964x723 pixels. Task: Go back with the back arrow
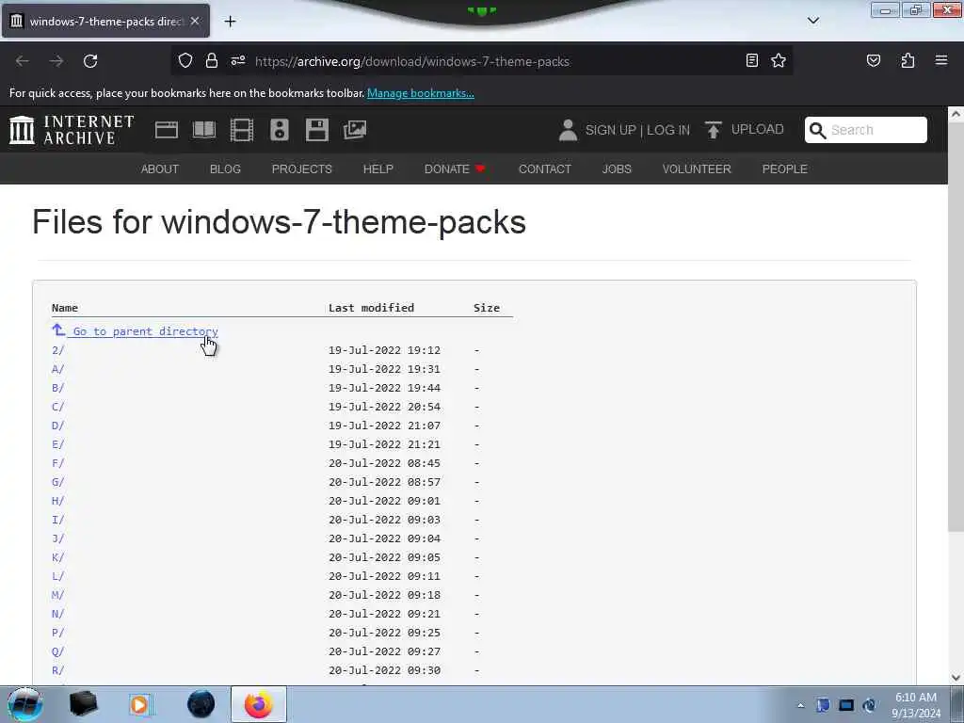(23, 61)
